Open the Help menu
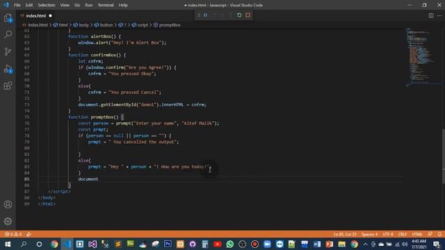Image resolution: width=445 pixels, height=250 pixels. [x=123, y=5]
